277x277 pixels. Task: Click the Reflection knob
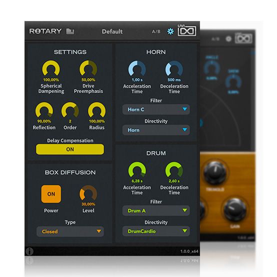[x=44, y=110]
